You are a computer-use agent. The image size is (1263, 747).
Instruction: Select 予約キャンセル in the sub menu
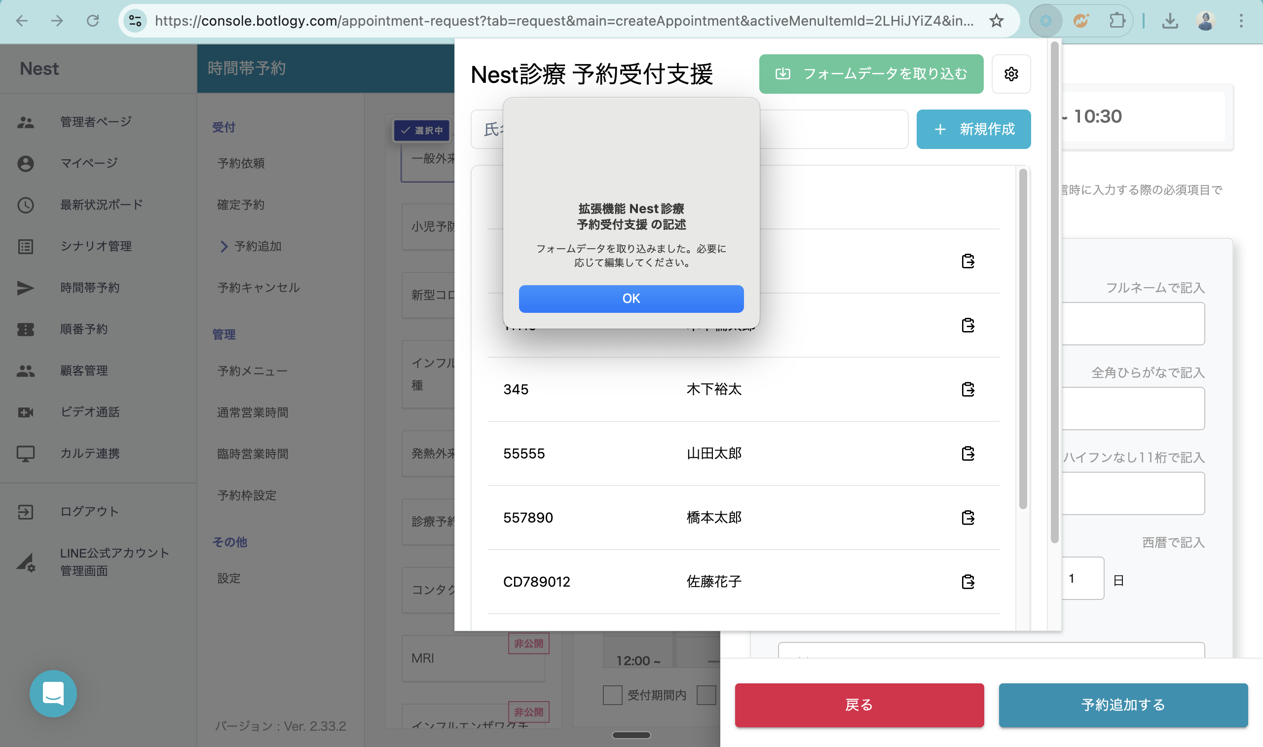click(258, 288)
